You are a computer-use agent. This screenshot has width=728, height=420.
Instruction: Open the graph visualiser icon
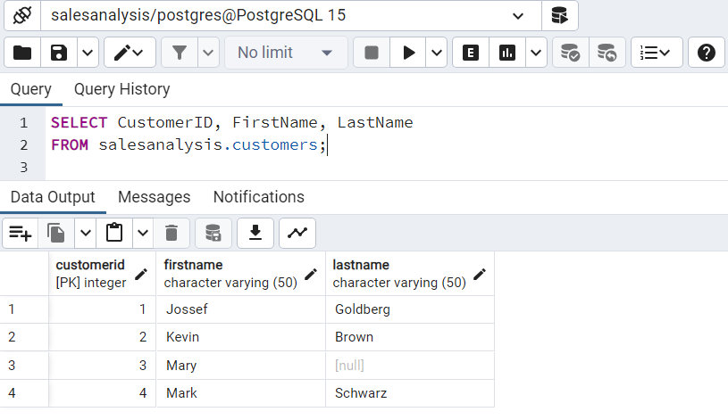click(297, 233)
